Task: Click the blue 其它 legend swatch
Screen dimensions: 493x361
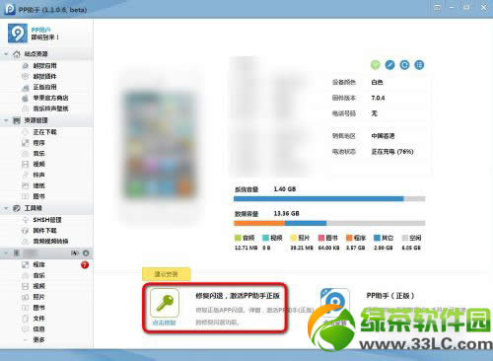Action: click(377, 238)
